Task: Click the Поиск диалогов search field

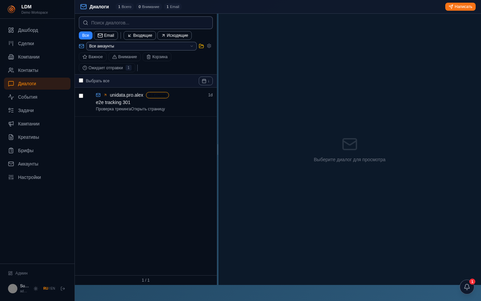Action: (146, 23)
